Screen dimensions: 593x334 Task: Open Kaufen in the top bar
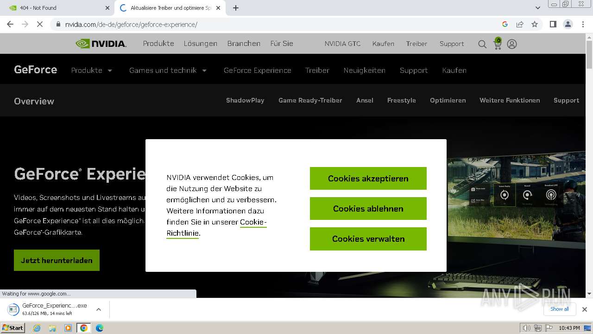point(383,44)
